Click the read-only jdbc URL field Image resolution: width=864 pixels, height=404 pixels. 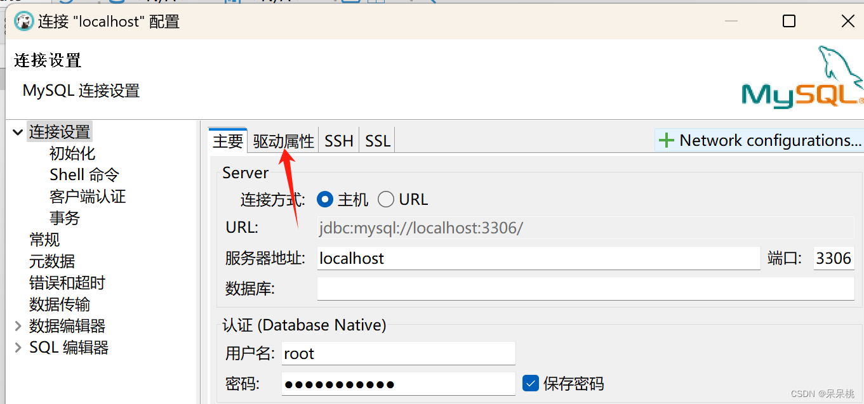(585, 228)
